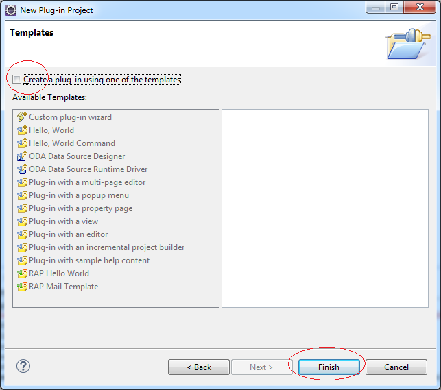Click the 'Create a plug-in using one of the templates' label
Screen dimensions: 441x390
click(102, 80)
